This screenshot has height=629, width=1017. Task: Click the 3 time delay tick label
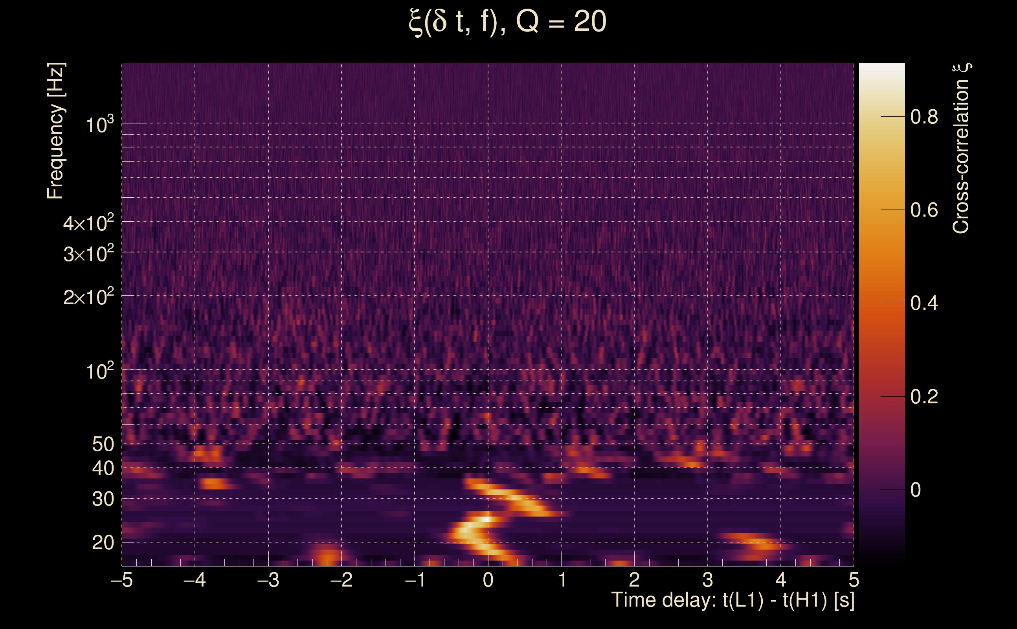pyautogui.click(x=707, y=580)
